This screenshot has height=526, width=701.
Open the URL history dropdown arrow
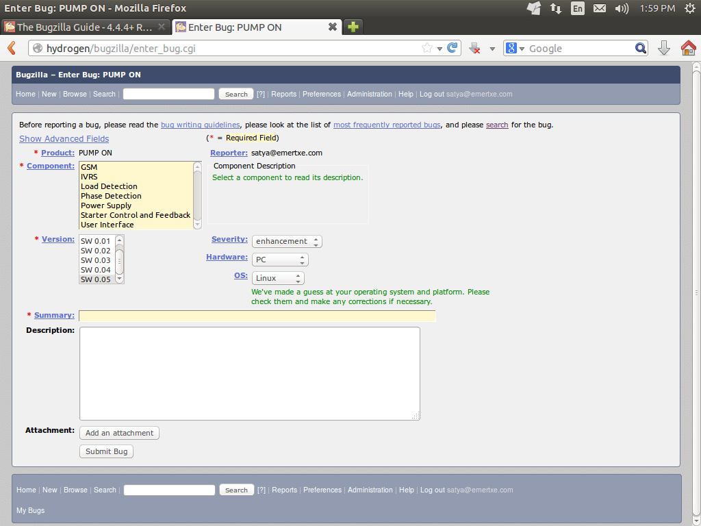pos(439,49)
